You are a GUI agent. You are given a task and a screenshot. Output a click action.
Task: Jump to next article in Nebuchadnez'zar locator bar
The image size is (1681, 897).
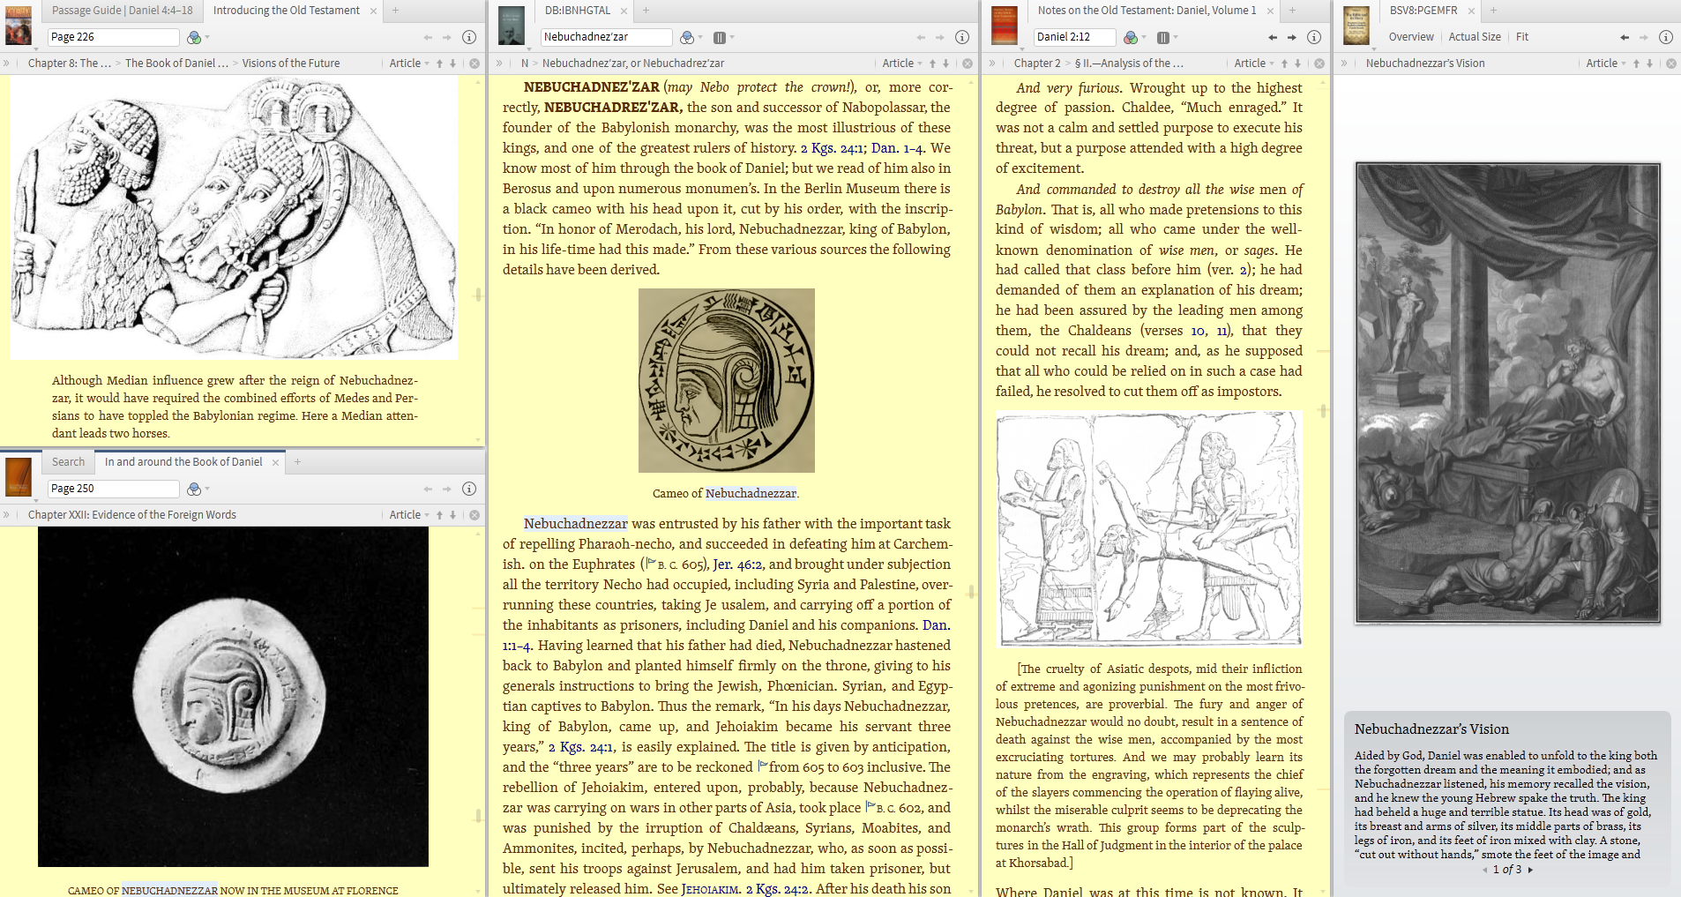946,64
